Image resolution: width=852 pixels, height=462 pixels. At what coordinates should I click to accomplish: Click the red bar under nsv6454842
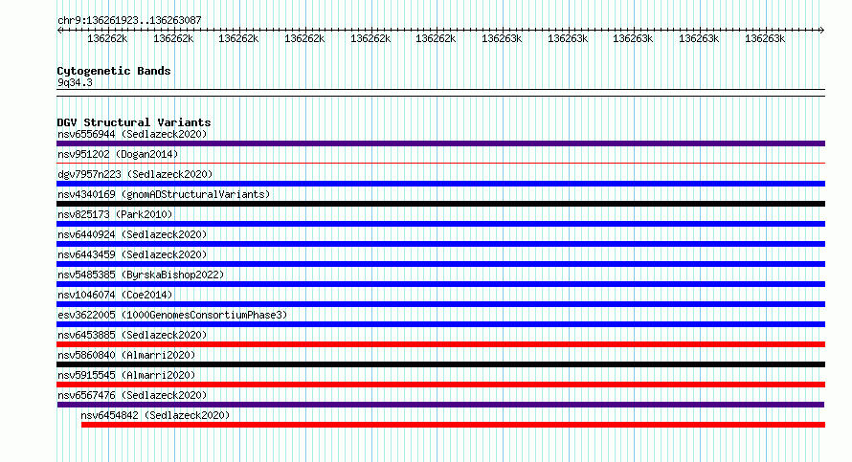(x=453, y=425)
